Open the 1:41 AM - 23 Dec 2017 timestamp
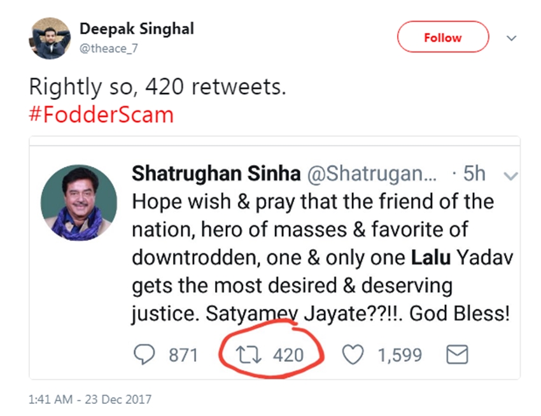 click(90, 399)
